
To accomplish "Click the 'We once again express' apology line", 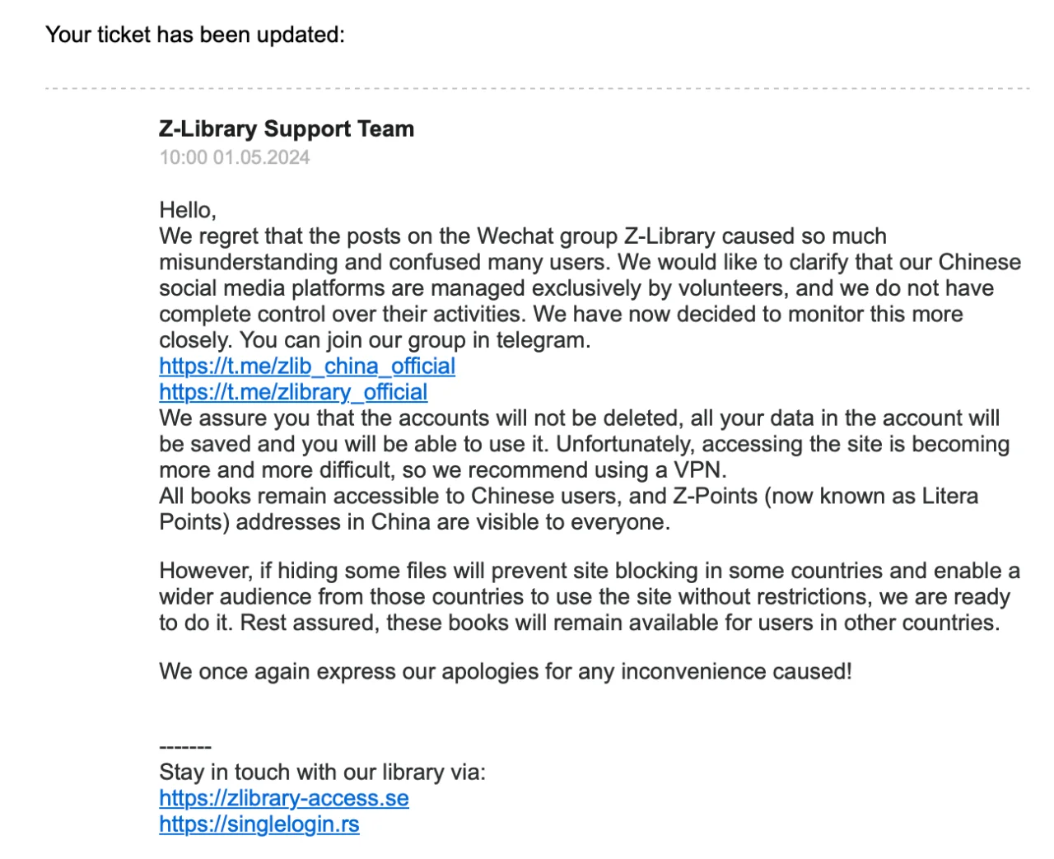I will (x=506, y=671).
